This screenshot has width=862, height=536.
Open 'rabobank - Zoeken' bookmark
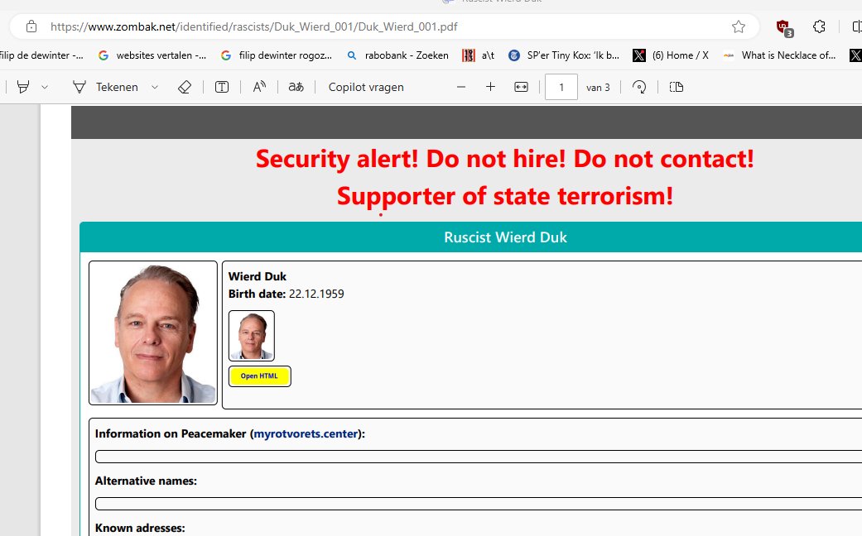point(398,55)
